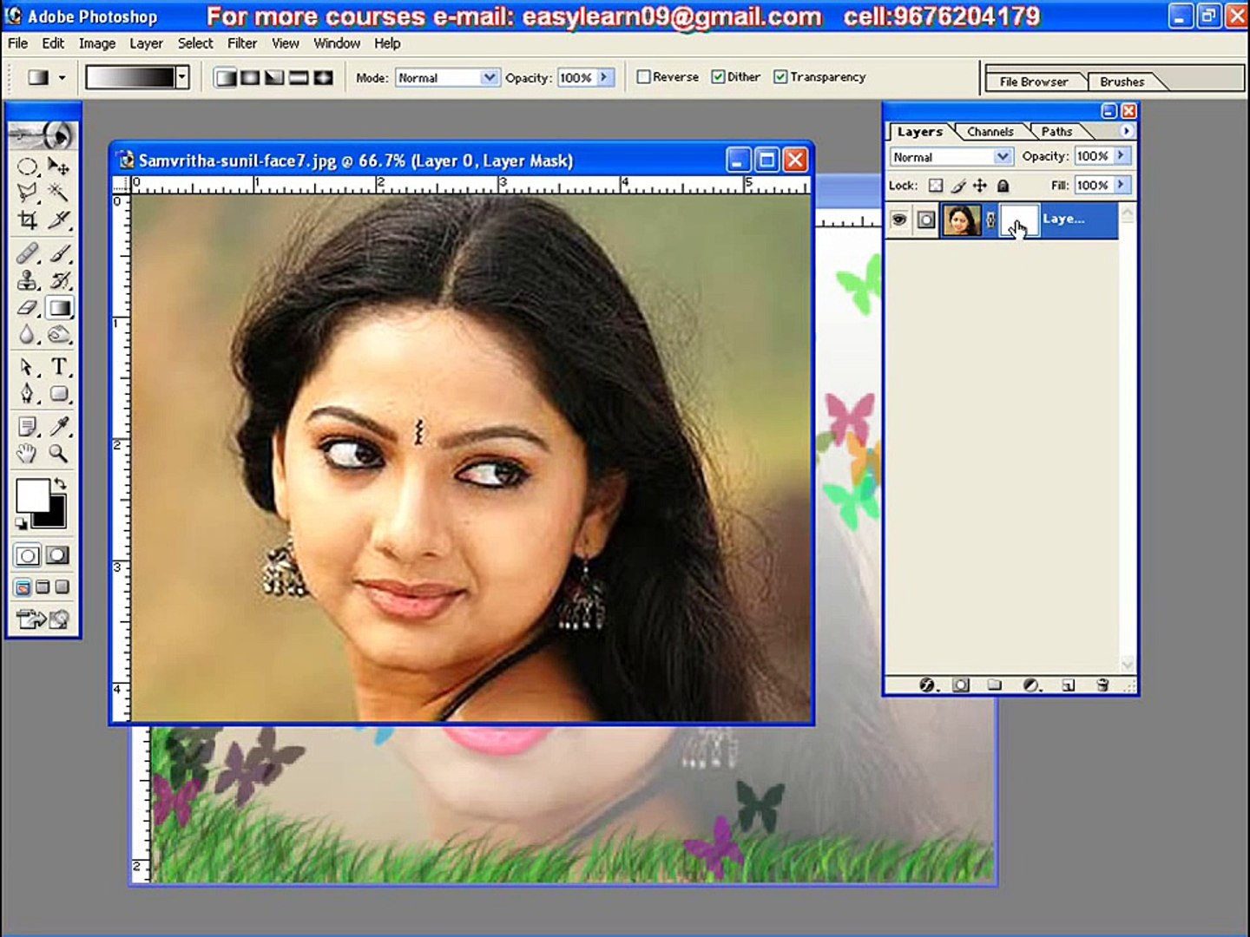The height and width of the screenshot is (937, 1250).
Task: Expand the Layers panel Opacity arrow
Action: [1122, 156]
